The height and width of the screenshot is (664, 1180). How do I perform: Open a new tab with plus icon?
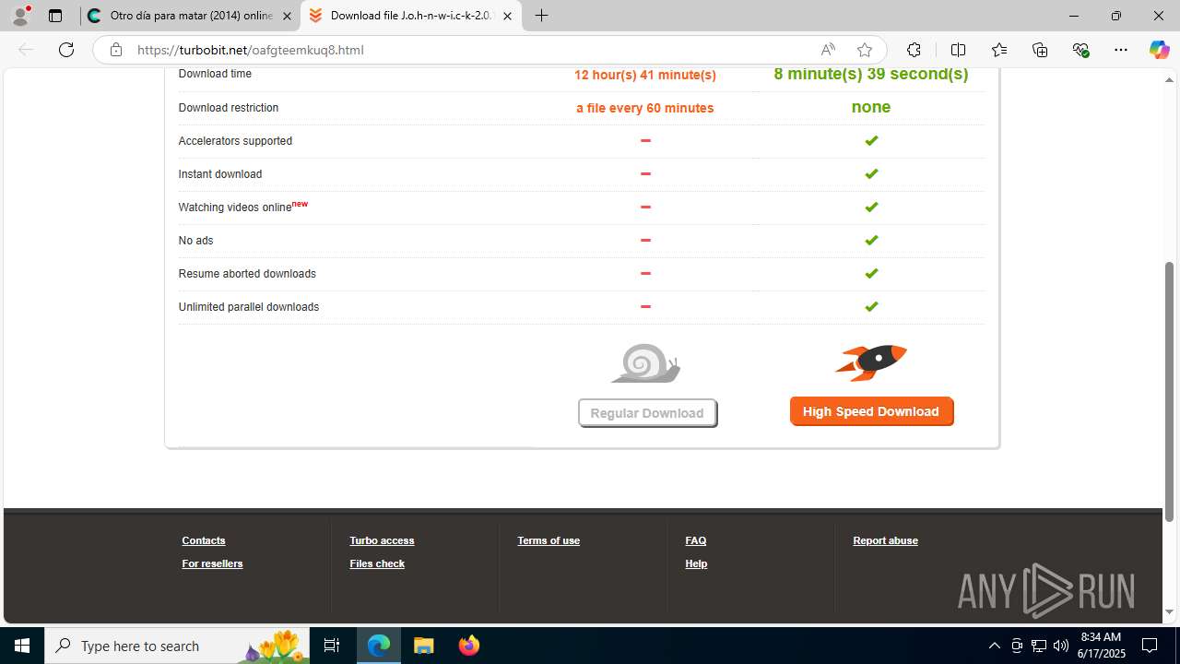tap(542, 16)
